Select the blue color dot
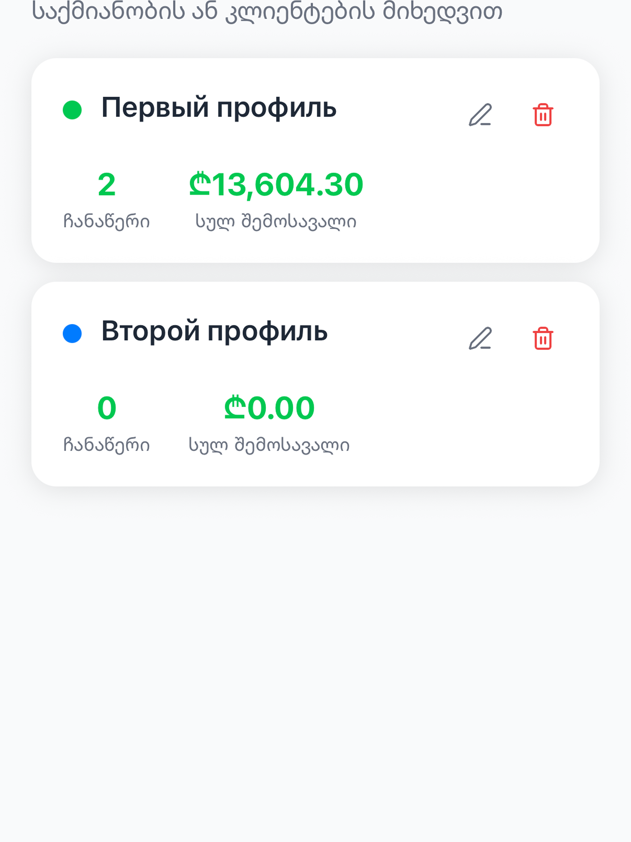This screenshot has height=842, width=631. pos(72,333)
